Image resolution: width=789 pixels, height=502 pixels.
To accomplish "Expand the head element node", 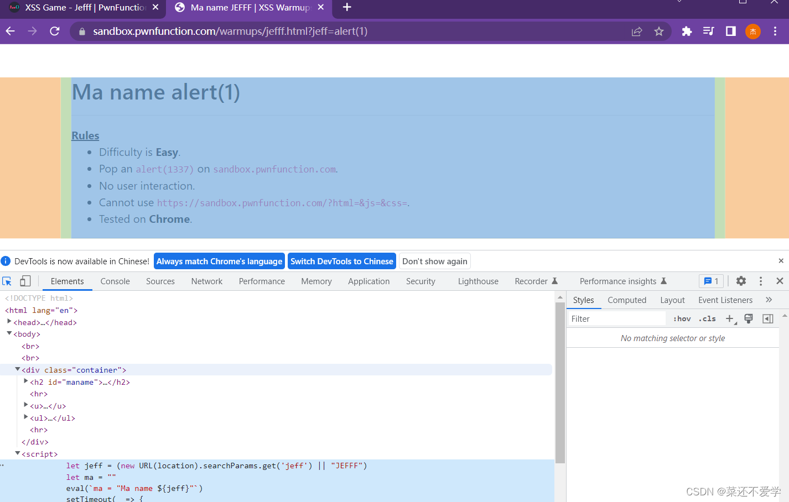I will point(9,322).
